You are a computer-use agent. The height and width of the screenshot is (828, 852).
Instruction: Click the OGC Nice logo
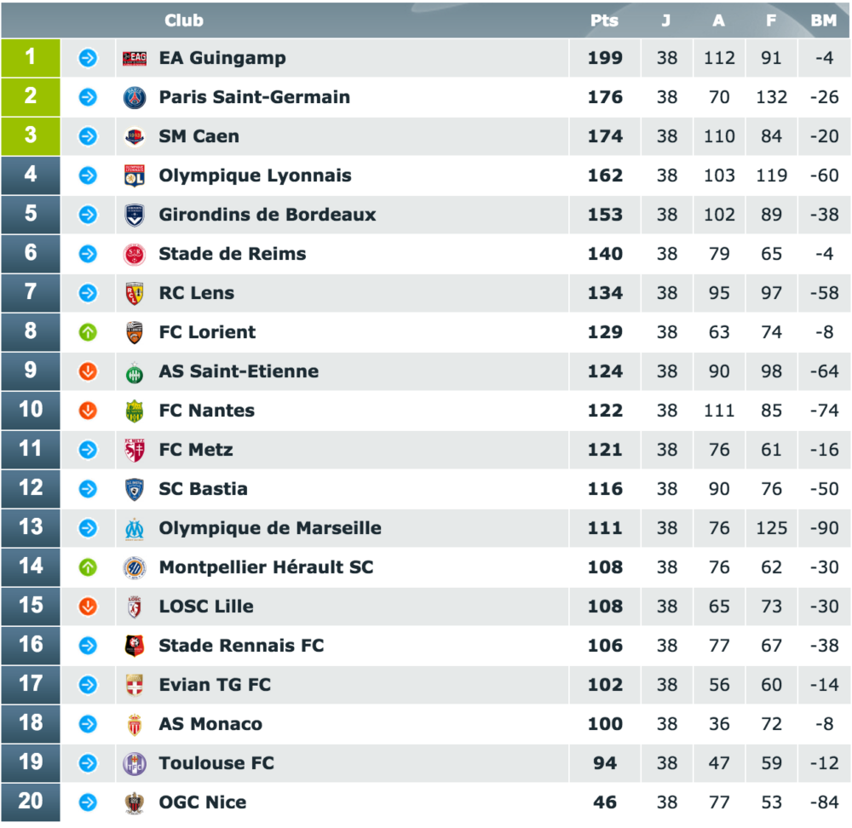pos(135,802)
